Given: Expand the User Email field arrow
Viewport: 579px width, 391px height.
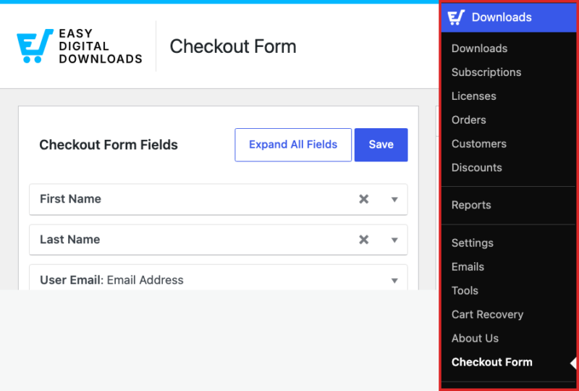Looking at the screenshot, I should point(394,281).
